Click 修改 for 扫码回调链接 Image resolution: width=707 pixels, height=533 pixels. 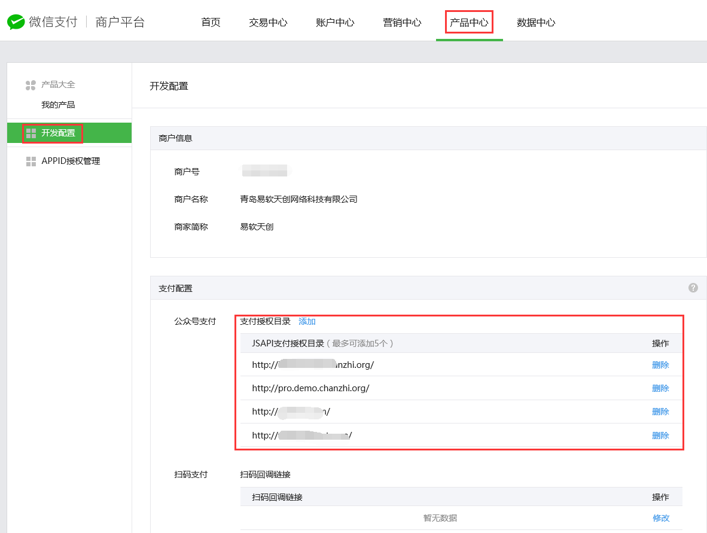tap(661, 518)
